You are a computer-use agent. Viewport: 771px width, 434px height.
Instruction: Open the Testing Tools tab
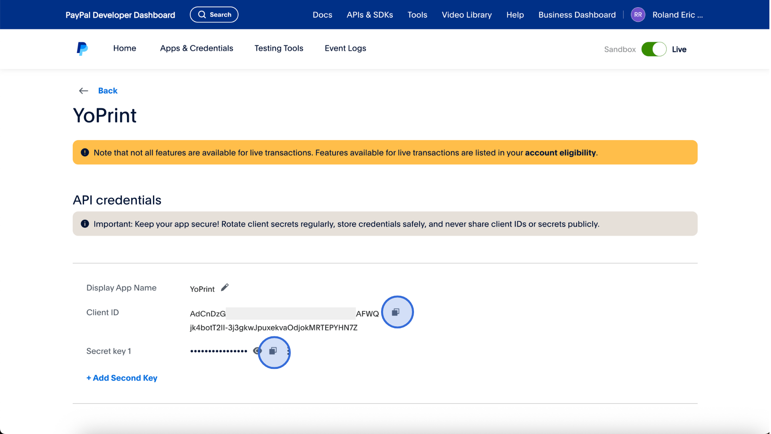tap(279, 48)
